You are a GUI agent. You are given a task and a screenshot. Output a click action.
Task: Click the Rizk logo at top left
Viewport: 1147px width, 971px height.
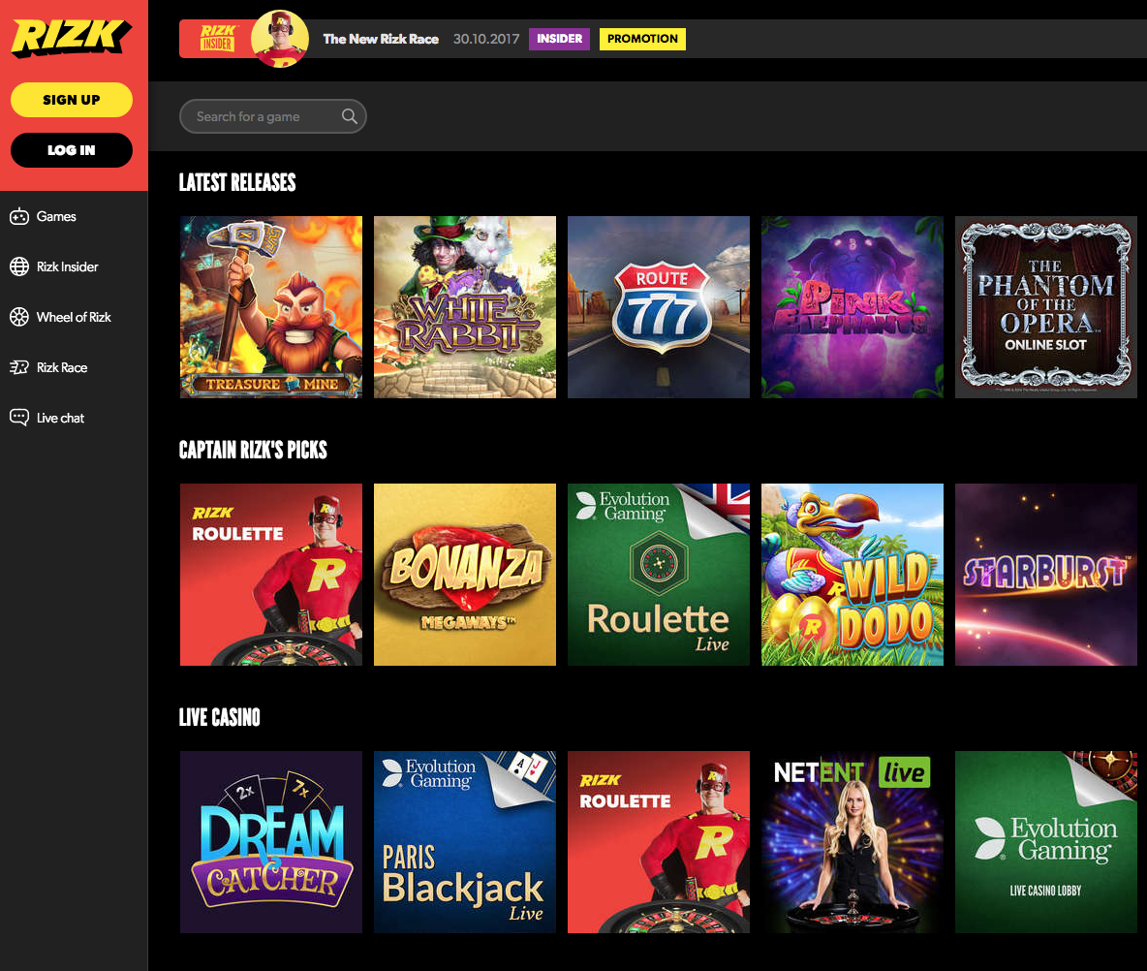[72, 38]
